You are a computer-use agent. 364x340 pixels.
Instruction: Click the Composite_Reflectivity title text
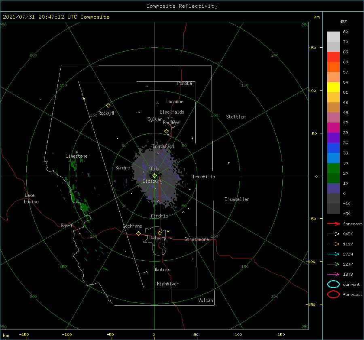click(x=182, y=6)
